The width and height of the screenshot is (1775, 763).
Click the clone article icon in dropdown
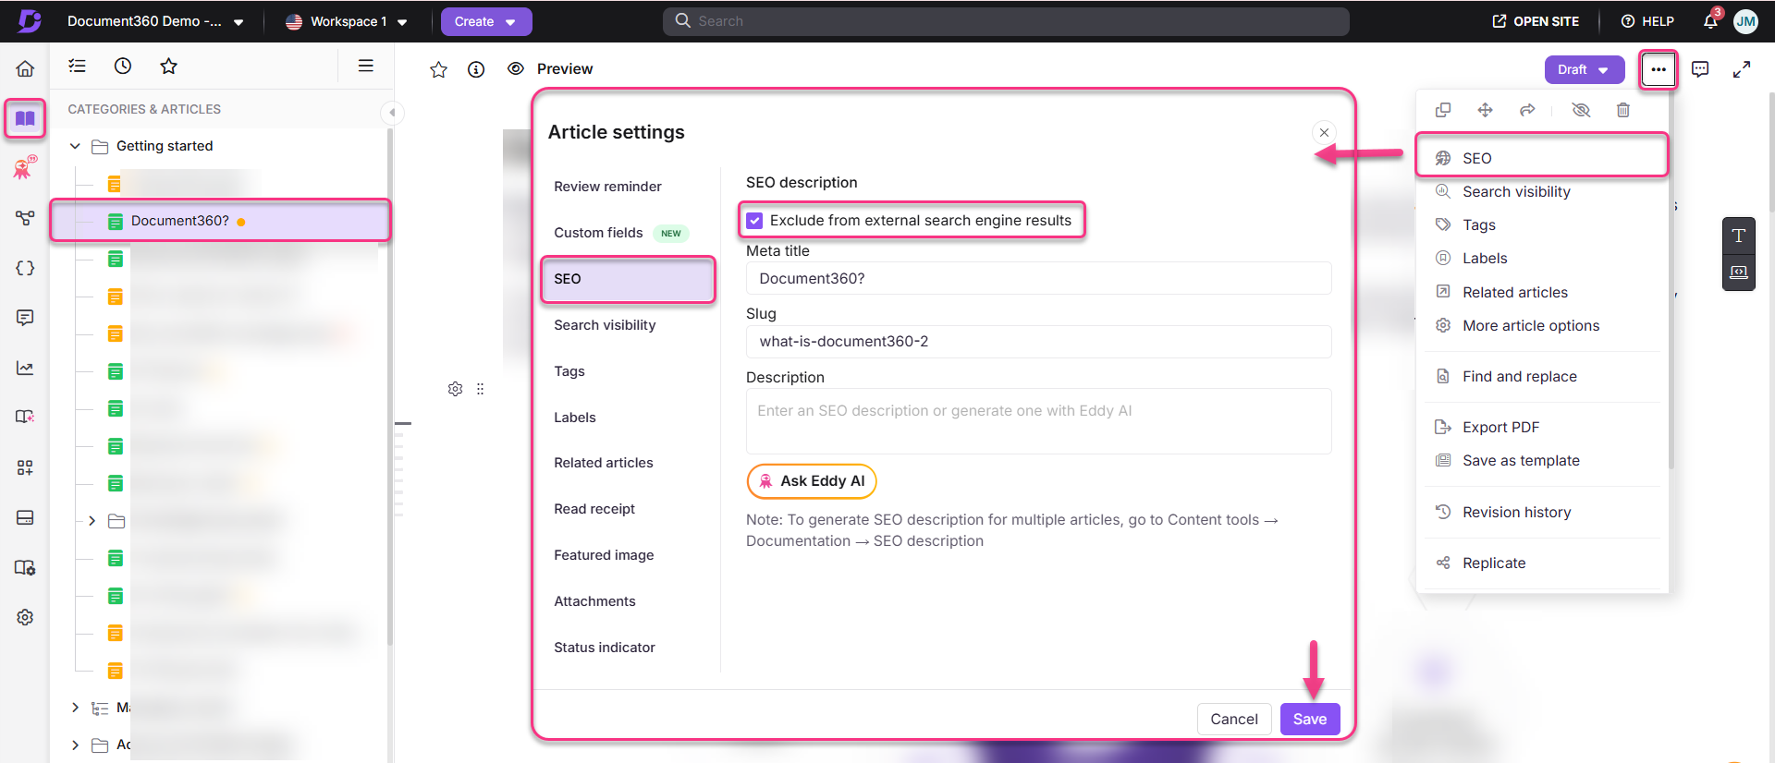[x=1443, y=110]
